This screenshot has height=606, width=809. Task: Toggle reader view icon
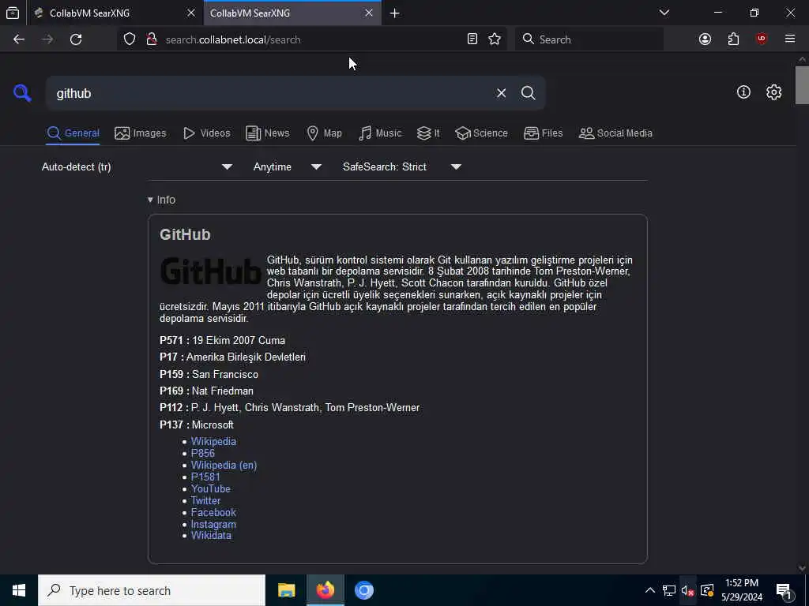[472, 39]
